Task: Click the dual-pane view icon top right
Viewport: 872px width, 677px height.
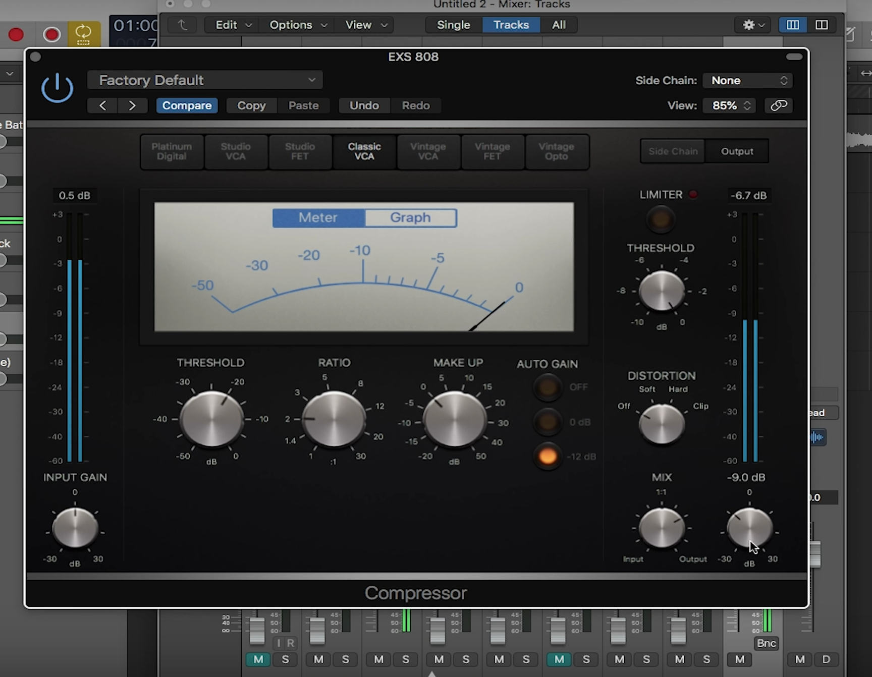Action: tap(822, 25)
